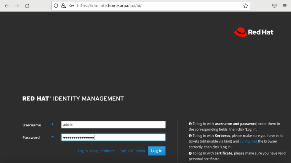Screen dimensions: 291x163
Task: Follow the 'configured' browser link
Action: [x=248, y=141]
